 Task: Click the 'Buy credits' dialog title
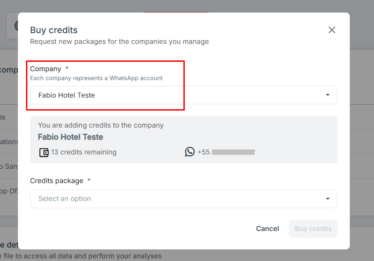(x=54, y=30)
